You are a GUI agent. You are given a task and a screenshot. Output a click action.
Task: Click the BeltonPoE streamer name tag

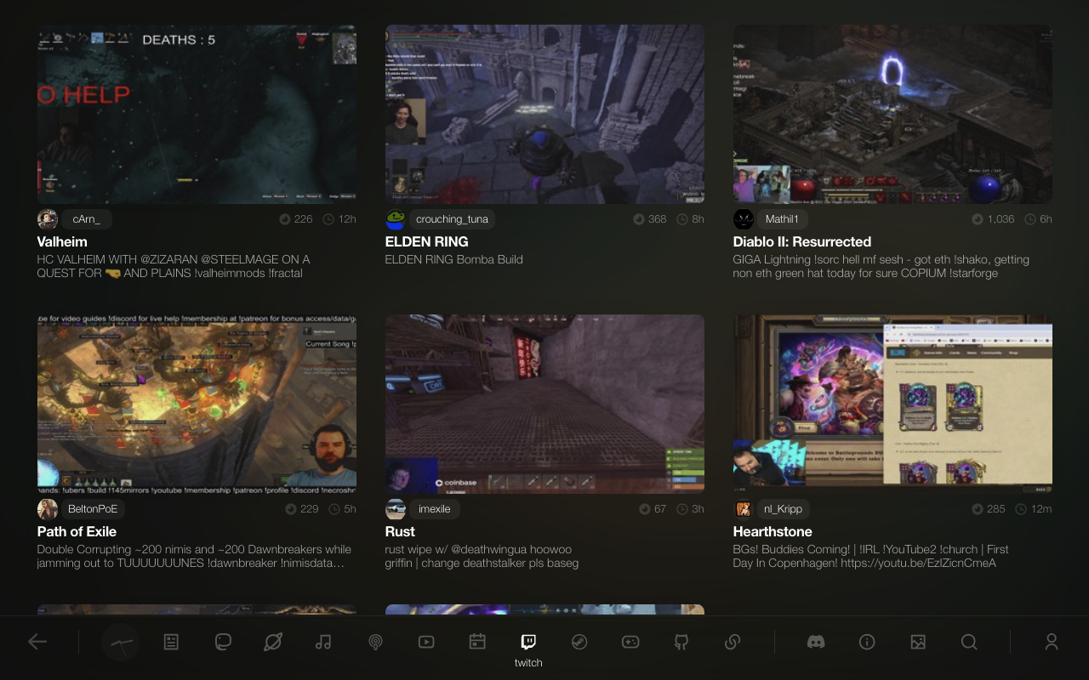coord(93,509)
